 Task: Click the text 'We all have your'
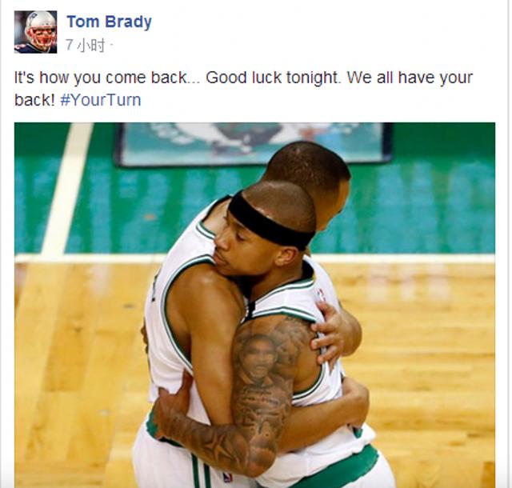tap(410, 78)
